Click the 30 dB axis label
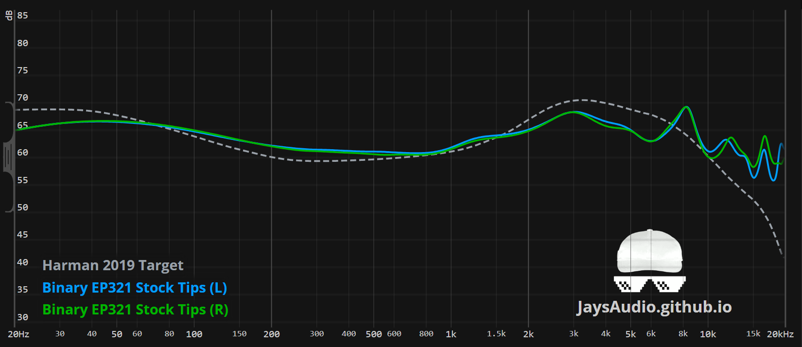 [22, 317]
